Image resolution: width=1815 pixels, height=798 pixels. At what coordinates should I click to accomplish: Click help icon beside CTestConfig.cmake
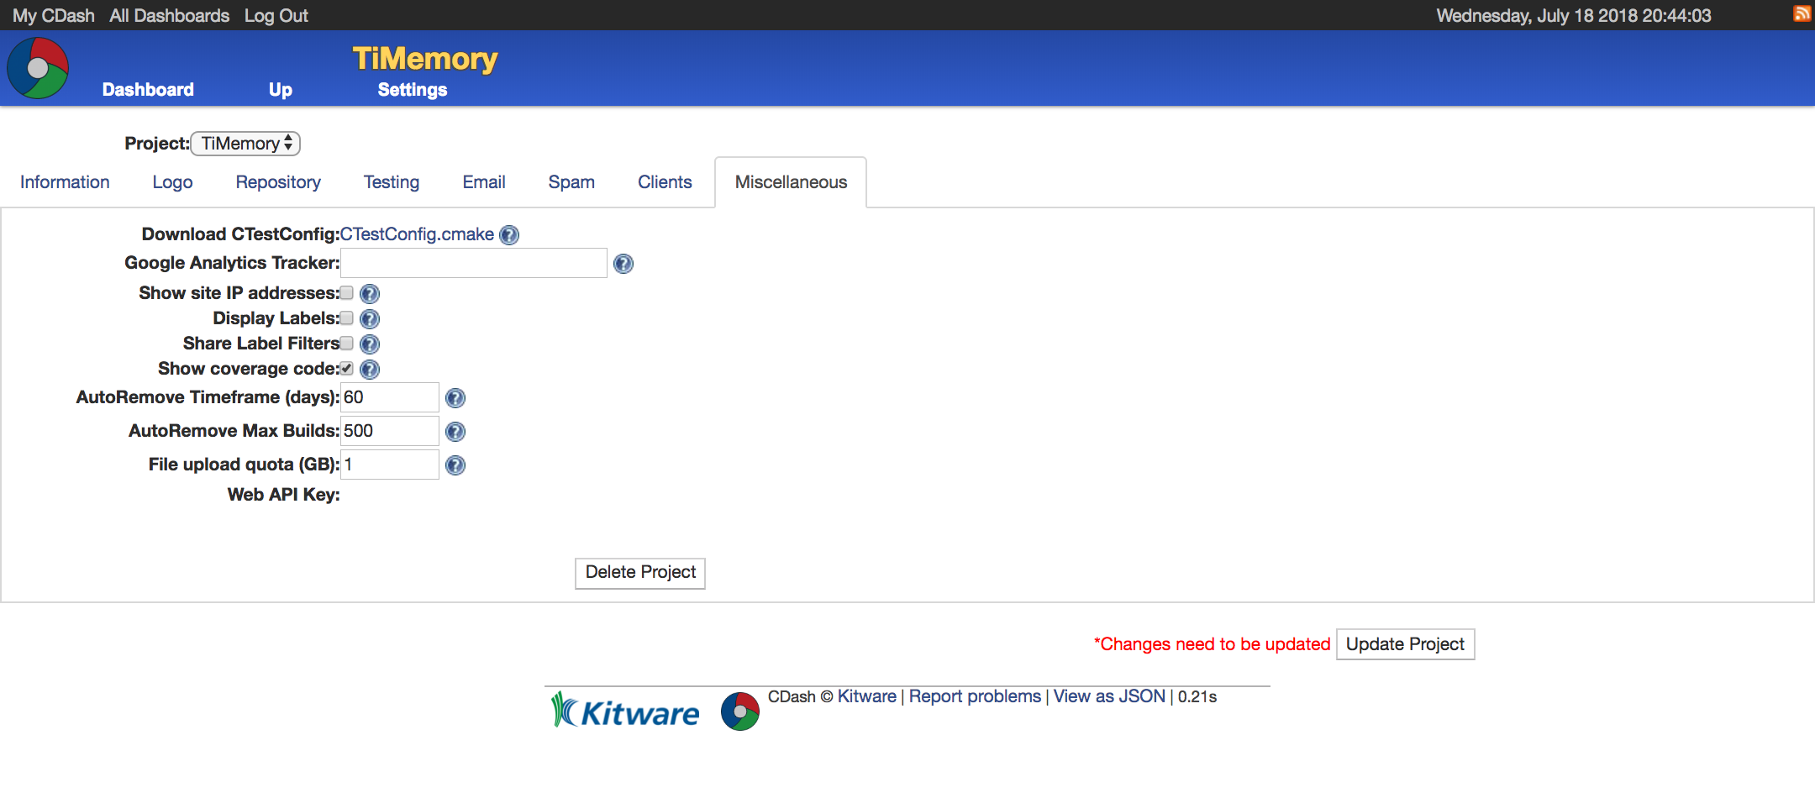pyautogui.click(x=509, y=235)
